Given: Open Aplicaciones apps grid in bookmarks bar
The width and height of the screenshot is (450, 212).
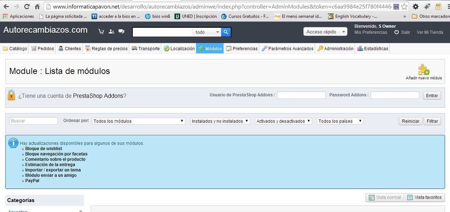Looking at the screenshot, I should (x=18, y=16).
